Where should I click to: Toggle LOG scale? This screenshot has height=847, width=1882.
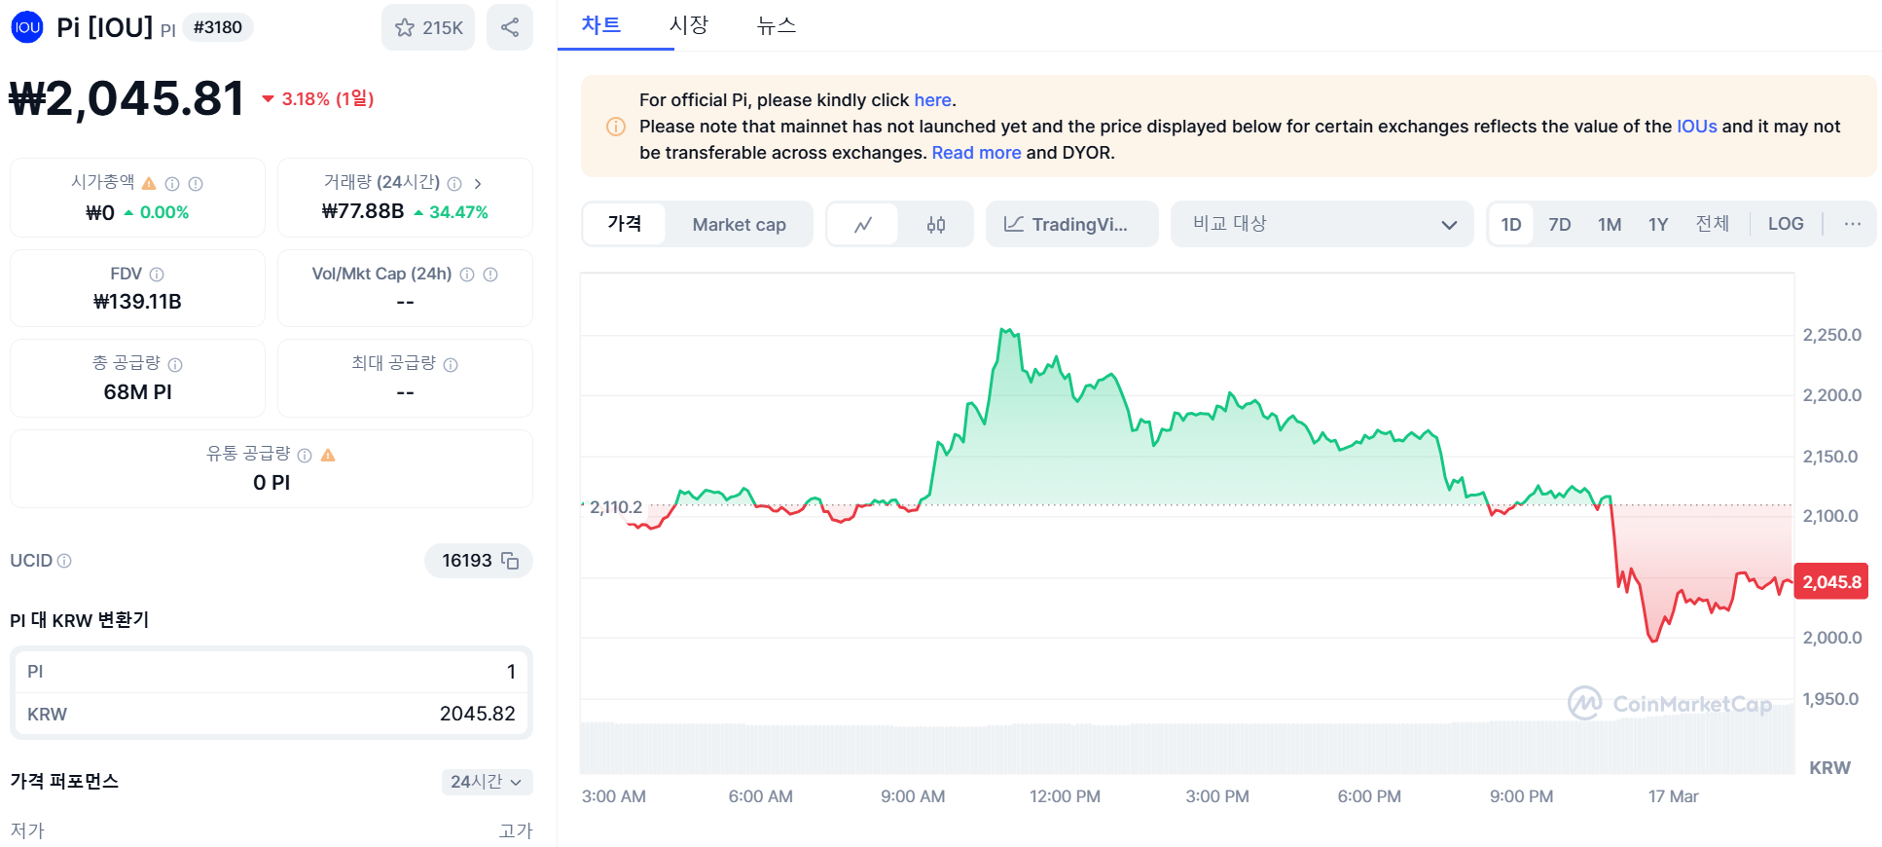pyautogui.click(x=1786, y=224)
